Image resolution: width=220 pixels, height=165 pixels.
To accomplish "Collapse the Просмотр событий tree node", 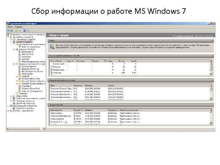I will click(x=11, y=42).
